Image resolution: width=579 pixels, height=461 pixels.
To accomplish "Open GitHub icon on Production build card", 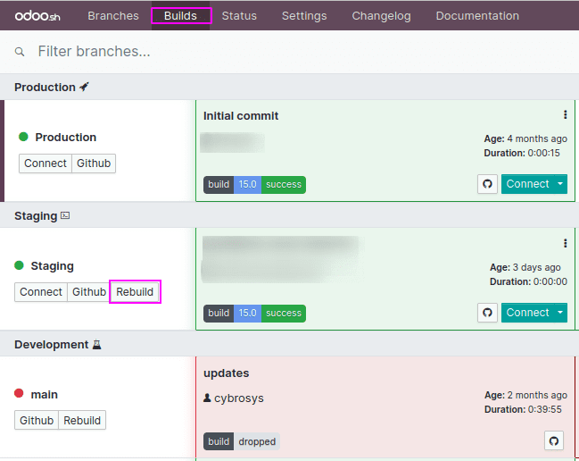I will click(487, 184).
